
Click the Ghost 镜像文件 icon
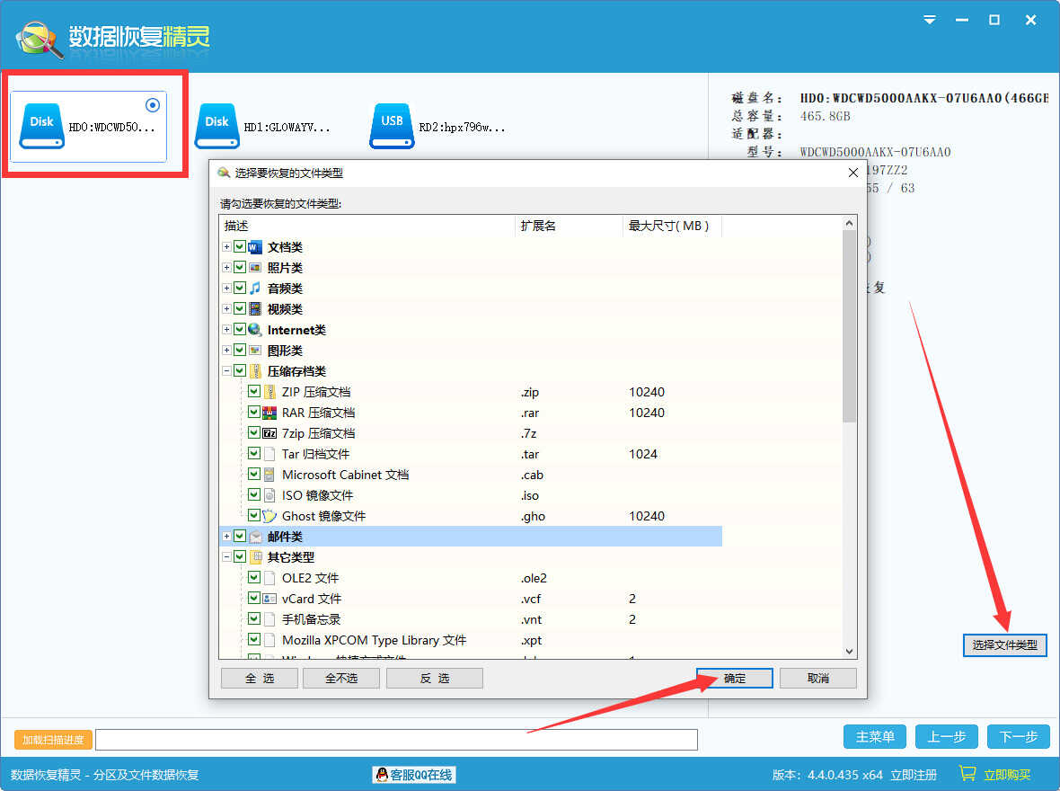(269, 516)
